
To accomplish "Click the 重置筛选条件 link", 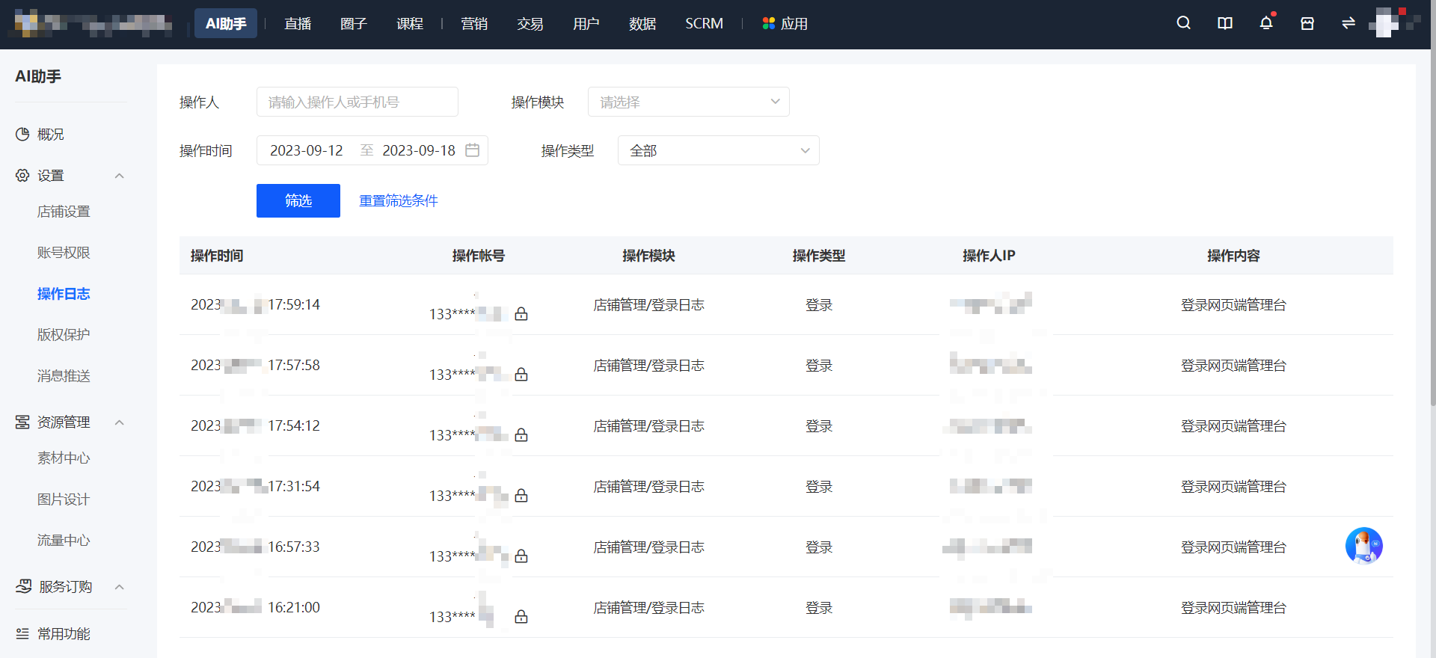I will (399, 200).
